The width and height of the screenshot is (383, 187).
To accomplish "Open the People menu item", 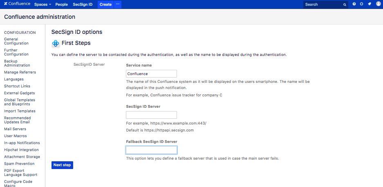I will click(x=61, y=4).
